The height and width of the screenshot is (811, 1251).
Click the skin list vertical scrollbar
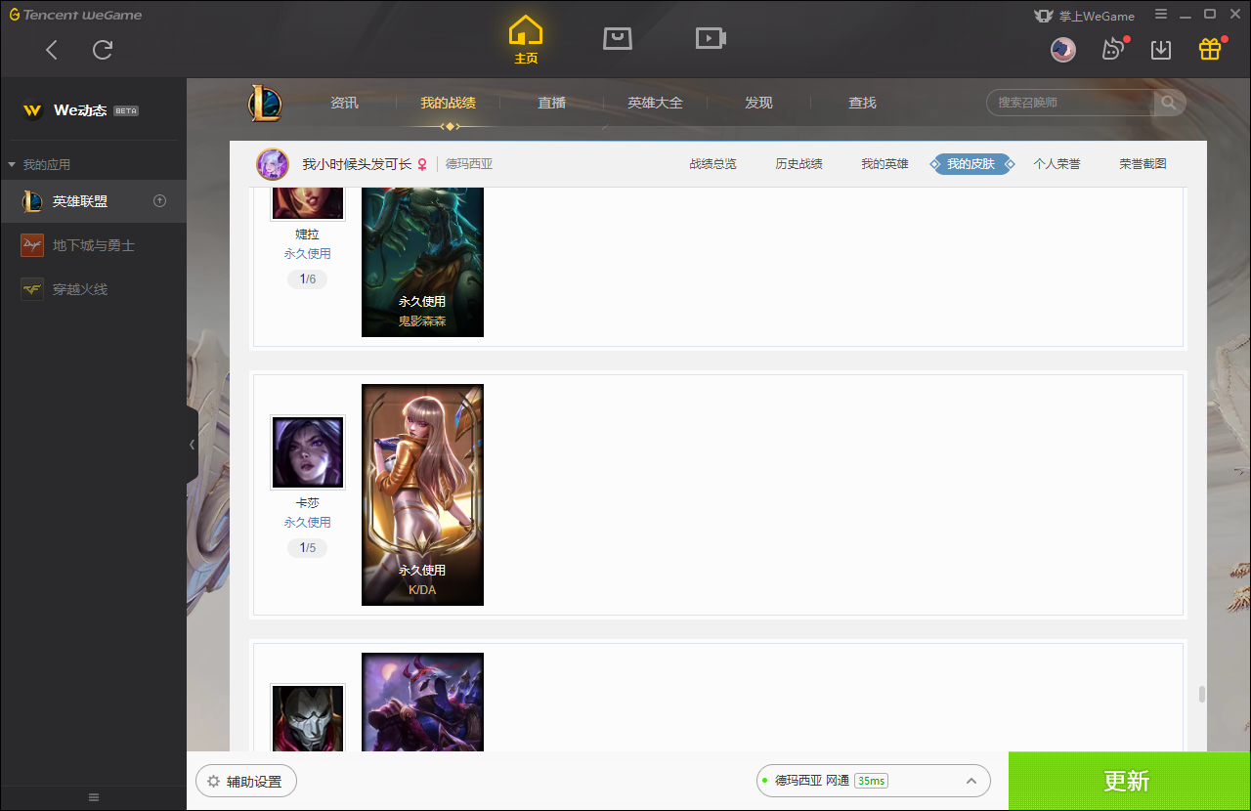click(x=1201, y=695)
